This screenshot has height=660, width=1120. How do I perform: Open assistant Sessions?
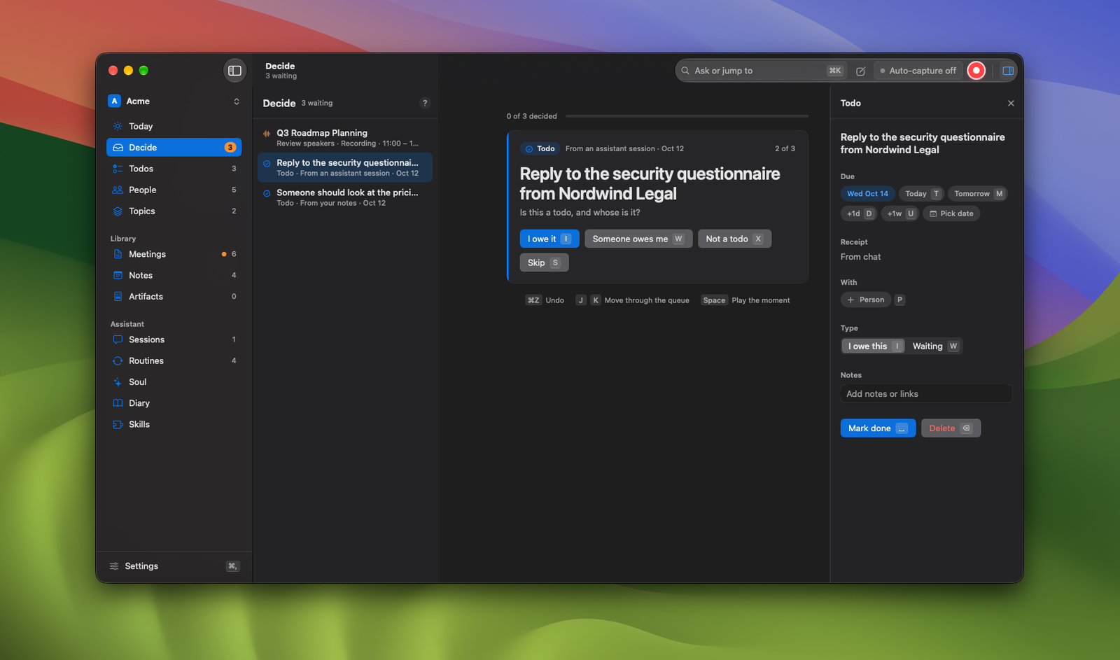(x=174, y=339)
